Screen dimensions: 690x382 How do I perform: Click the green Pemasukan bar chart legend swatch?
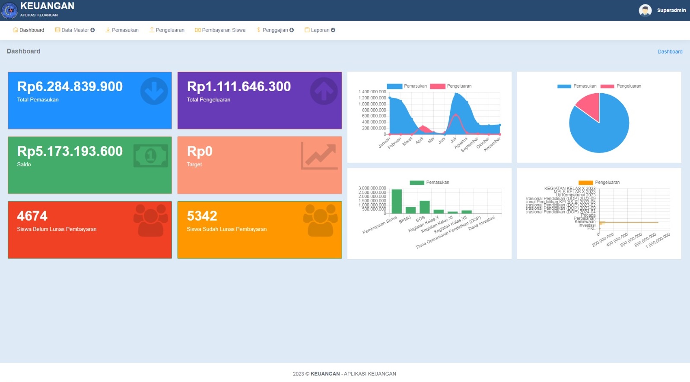click(417, 183)
